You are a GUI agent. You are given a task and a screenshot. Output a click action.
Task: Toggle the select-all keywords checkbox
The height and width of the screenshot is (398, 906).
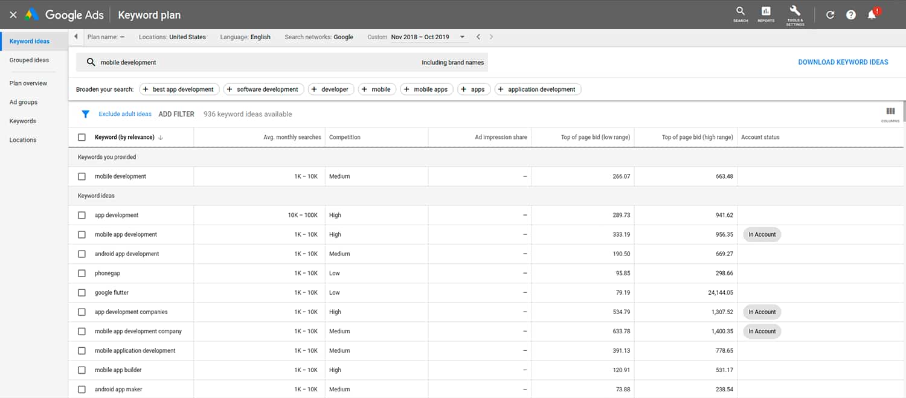[x=82, y=137]
